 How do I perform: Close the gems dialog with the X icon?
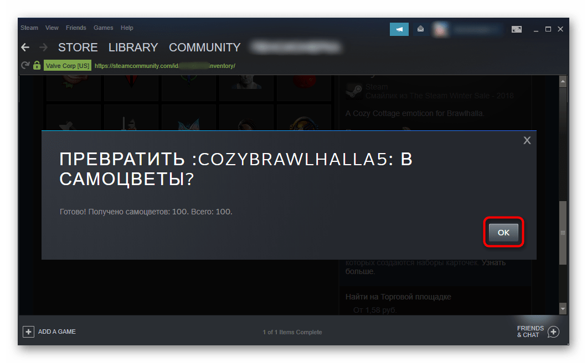click(x=527, y=140)
